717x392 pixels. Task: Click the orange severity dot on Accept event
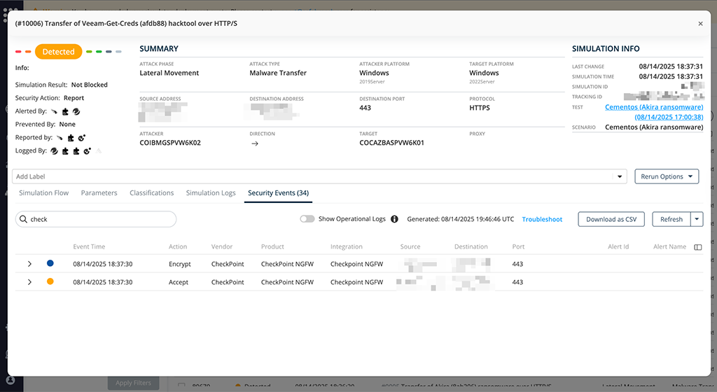pos(50,281)
